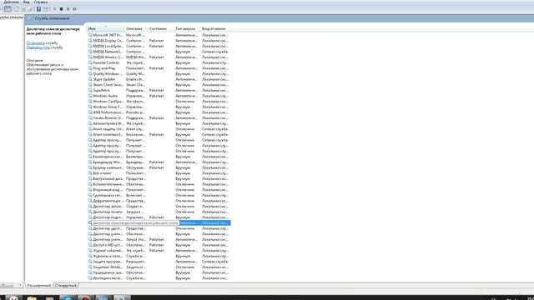This screenshot has width=534, height=300.
Task: Select the NVIDIA LocalSystem Container service
Action: [159, 47]
